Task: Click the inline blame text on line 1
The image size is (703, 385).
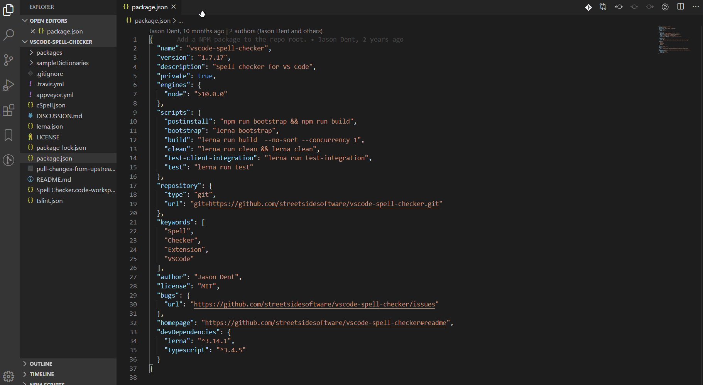Action: pos(290,39)
